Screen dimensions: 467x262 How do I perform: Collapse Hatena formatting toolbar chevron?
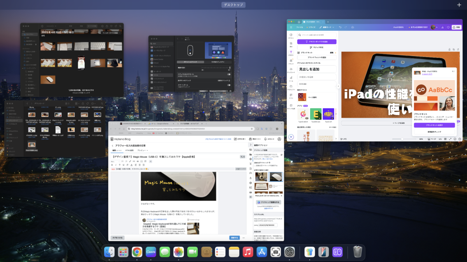click(151, 161)
